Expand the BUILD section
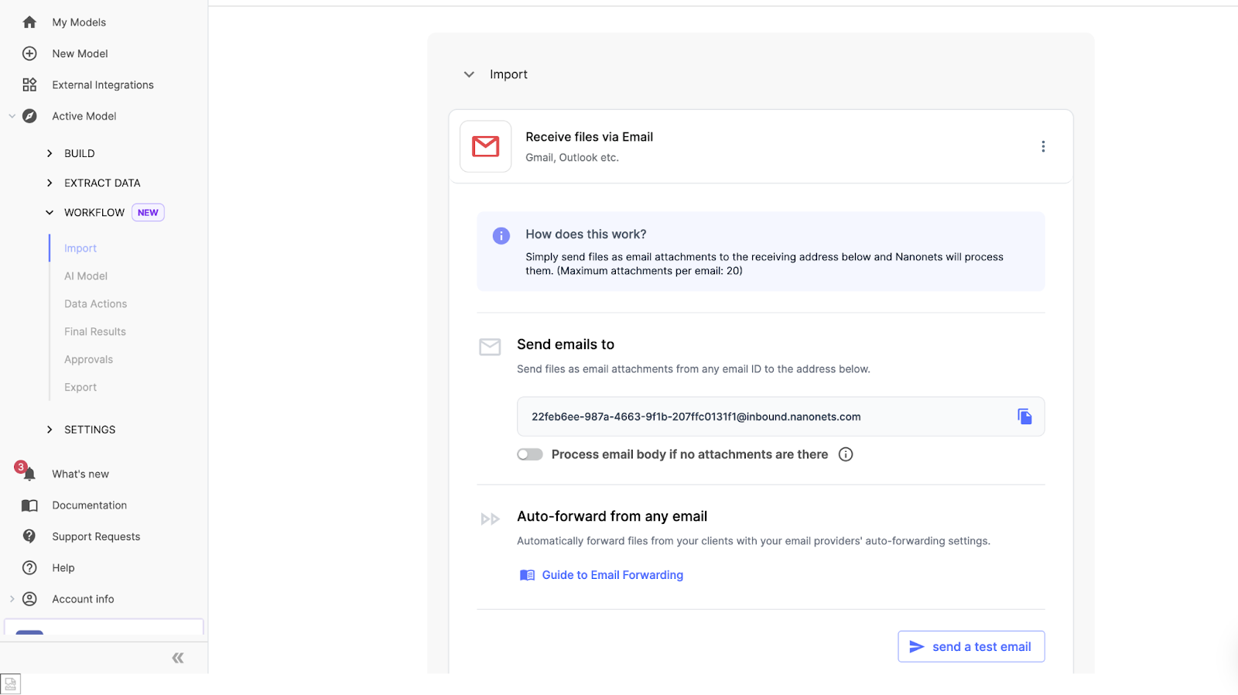1238x695 pixels. (50, 153)
